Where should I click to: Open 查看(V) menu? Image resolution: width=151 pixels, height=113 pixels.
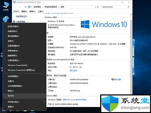click(32, 12)
